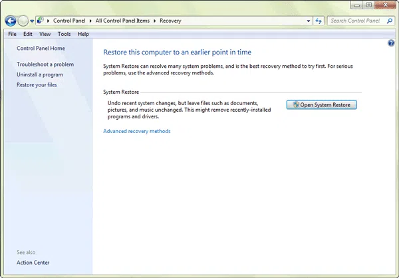The height and width of the screenshot is (278, 399).
Task: Expand arrow after All Control Panel Items
Action: tap(155, 21)
